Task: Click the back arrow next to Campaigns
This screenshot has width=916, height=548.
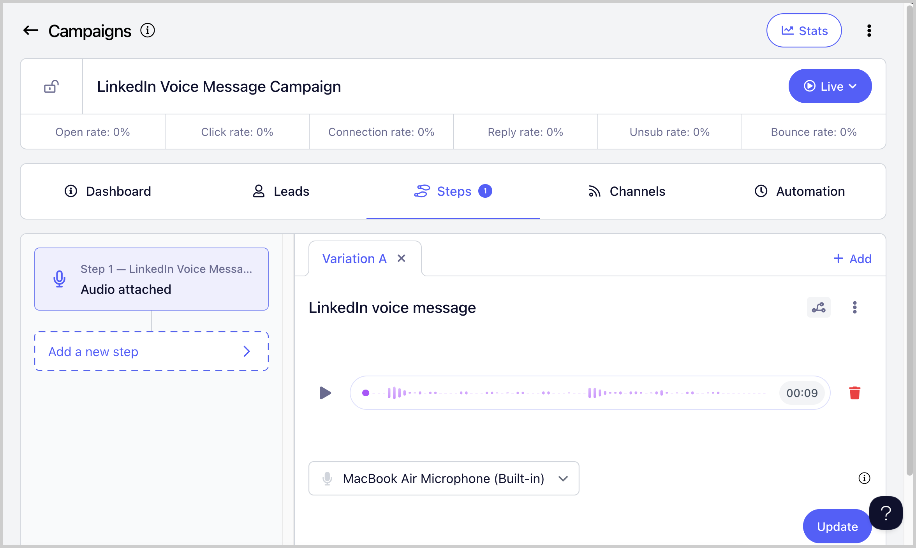Action: tap(31, 30)
